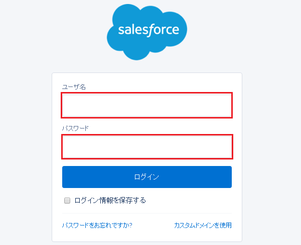Click the パスワード label text

tap(75, 128)
